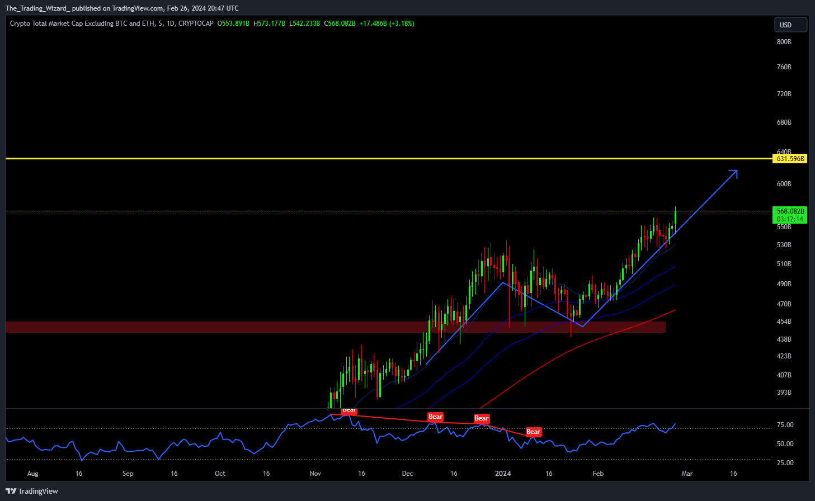The height and width of the screenshot is (501, 815).
Task: Open the USD currency selector
Action: 790,25
